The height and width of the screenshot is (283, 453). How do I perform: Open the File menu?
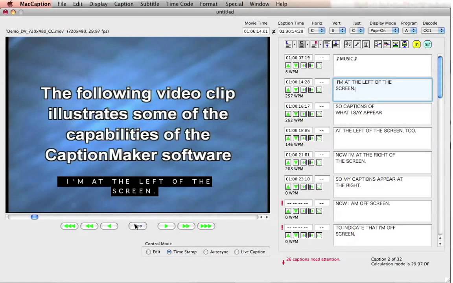click(x=62, y=4)
